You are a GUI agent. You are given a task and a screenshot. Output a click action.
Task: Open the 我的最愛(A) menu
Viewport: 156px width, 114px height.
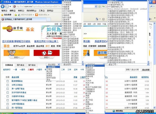[32, 11]
